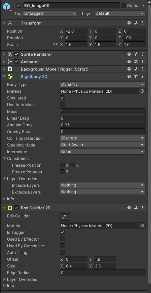Open the Tag dropdown
This screenshot has height=293, width=151.
[50, 13]
